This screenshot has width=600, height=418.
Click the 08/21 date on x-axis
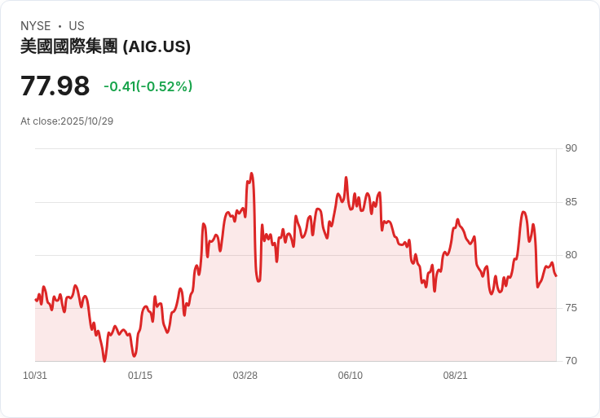(x=456, y=376)
